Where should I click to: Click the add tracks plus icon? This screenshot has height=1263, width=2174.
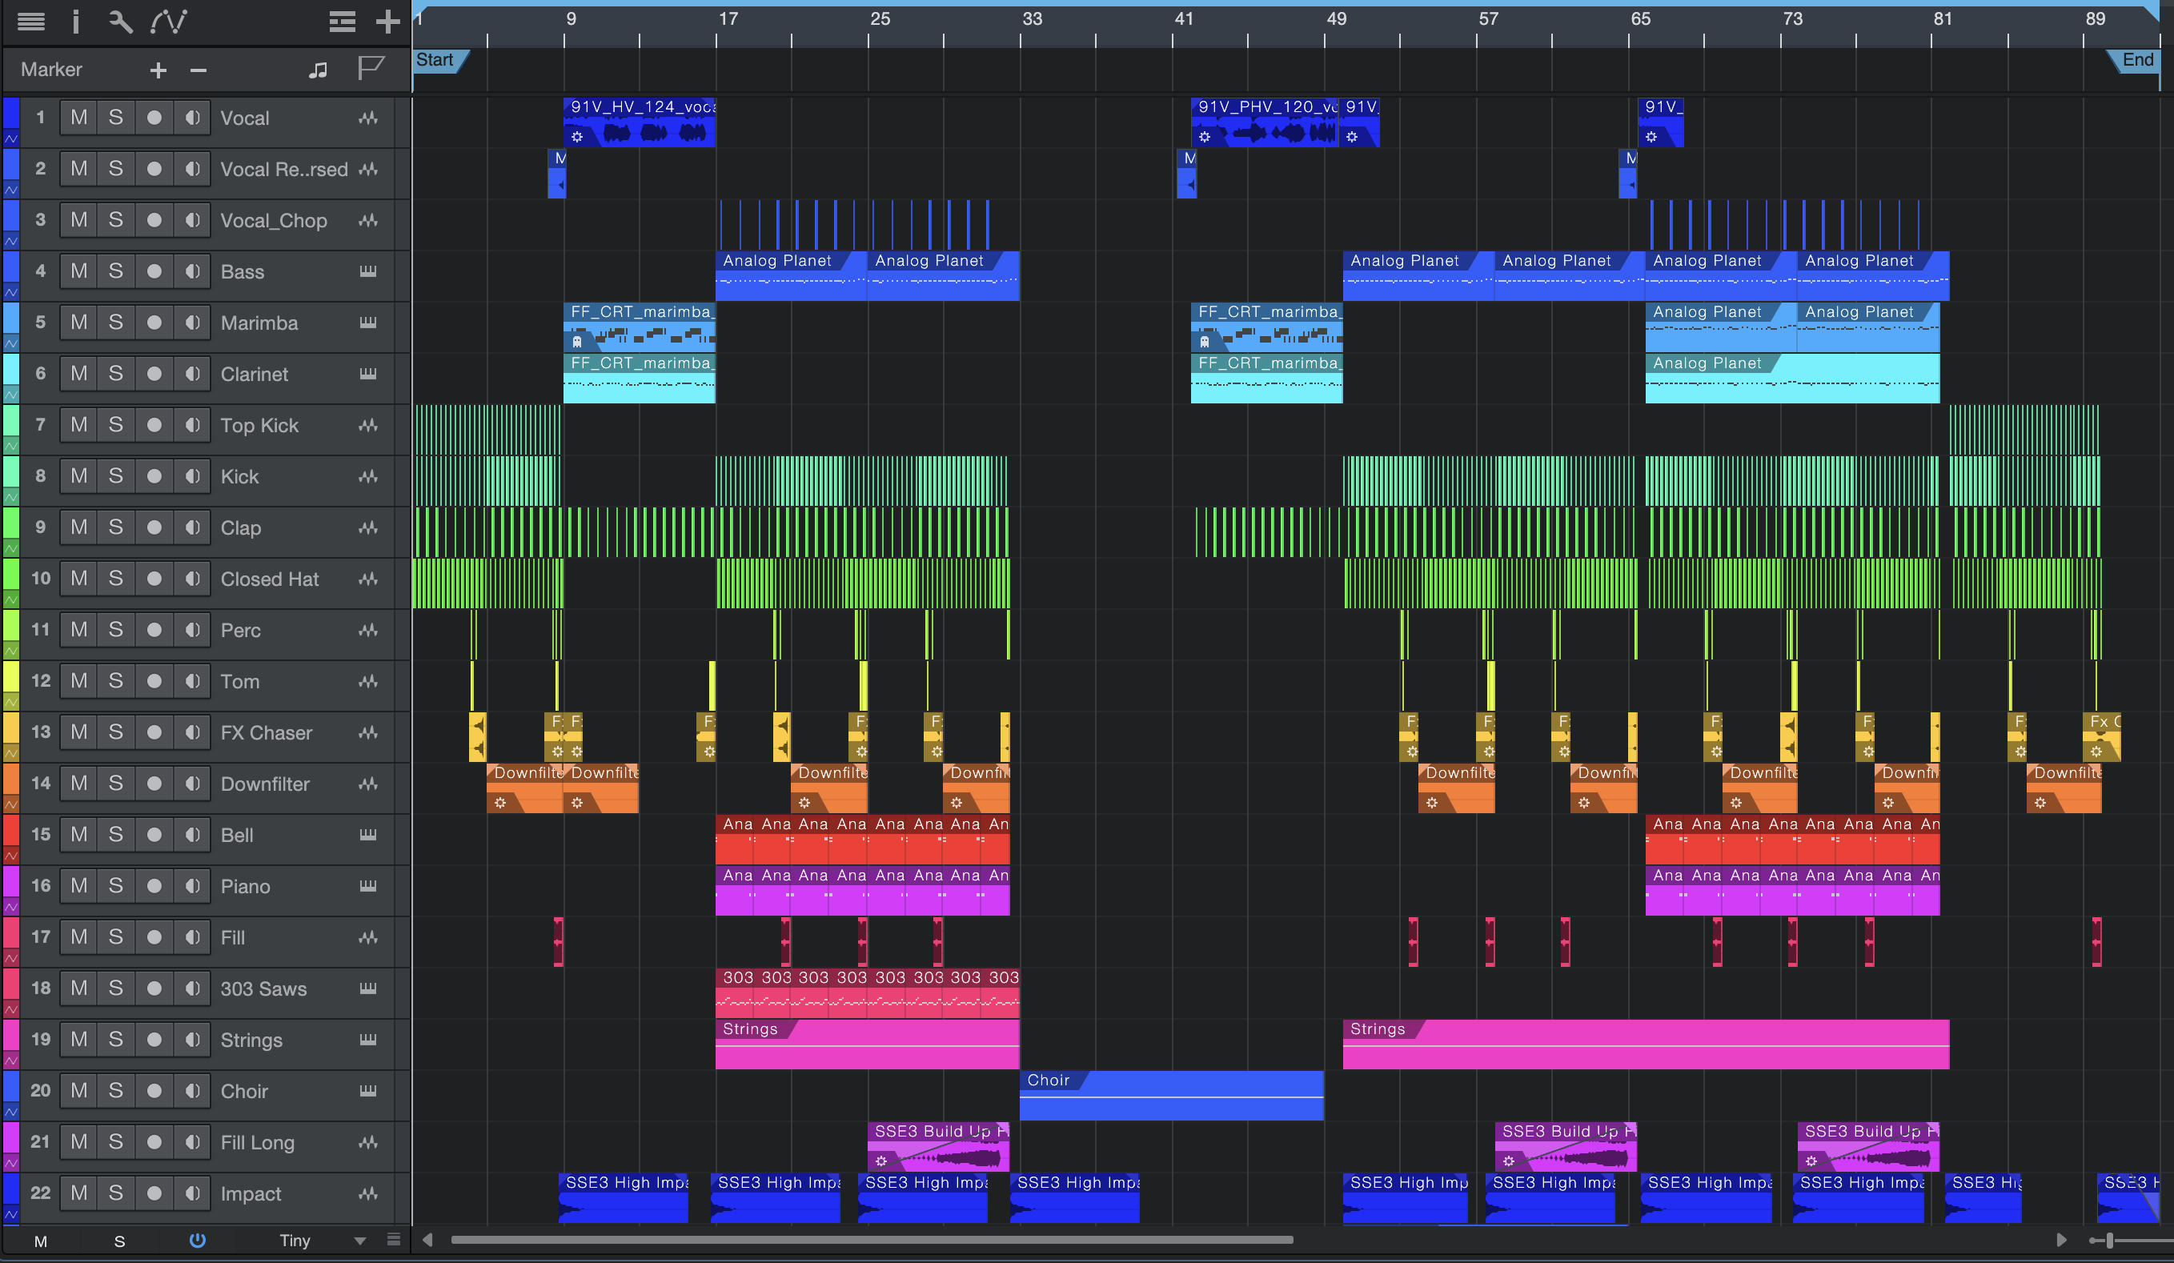388,21
